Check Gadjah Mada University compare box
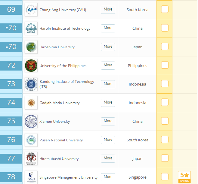 click(x=165, y=102)
